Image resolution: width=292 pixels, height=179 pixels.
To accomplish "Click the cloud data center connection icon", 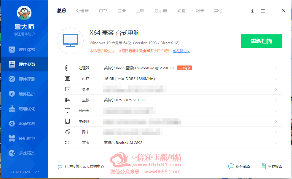I will 60,166.
